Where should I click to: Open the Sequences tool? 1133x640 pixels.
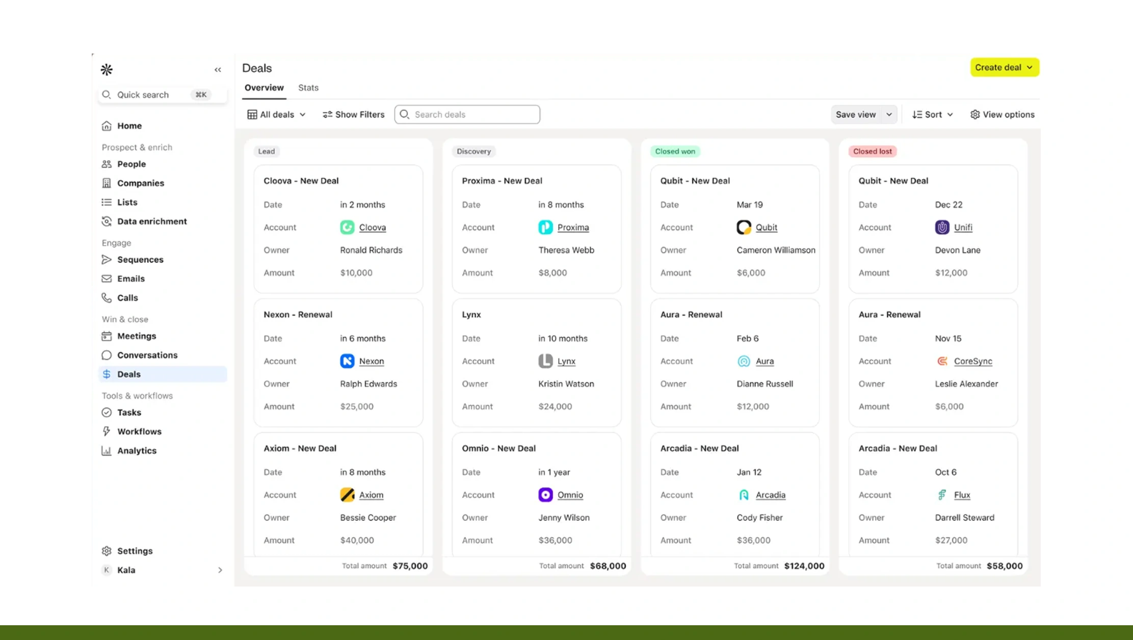(x=140, y=260)
